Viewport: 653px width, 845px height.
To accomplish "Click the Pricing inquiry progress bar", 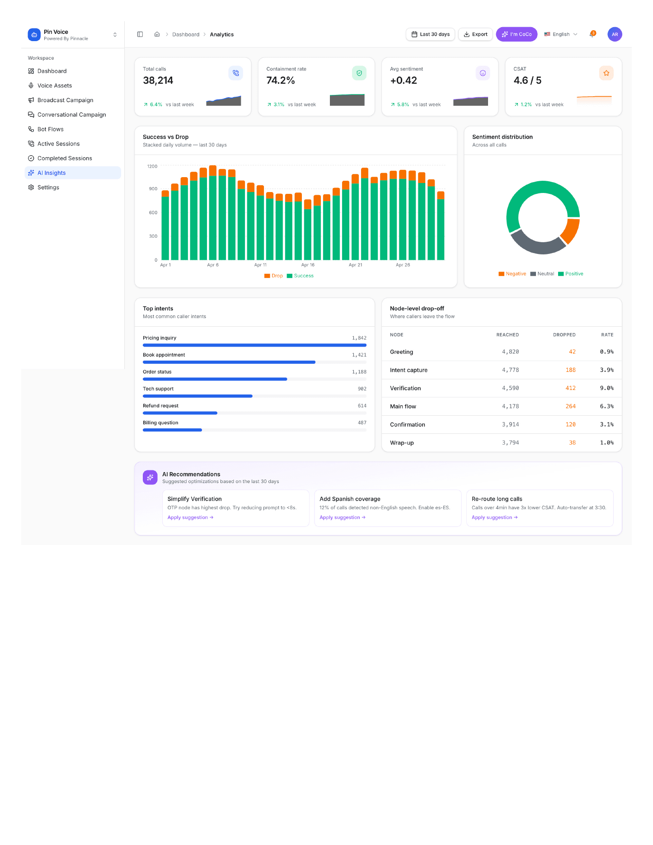I will point(254,345).
